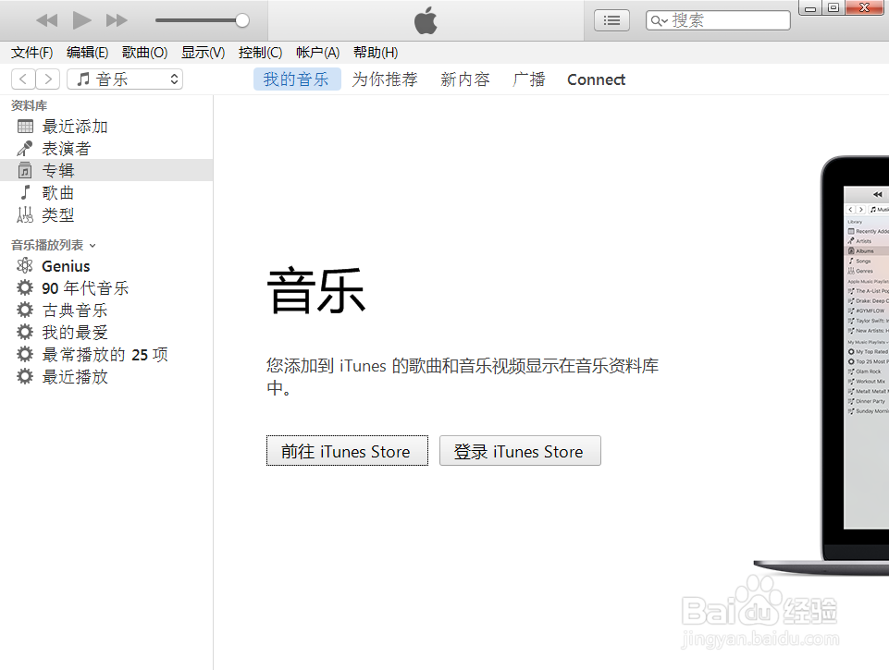Click the rewind previous track button
Screen dimensions: 889x670
coord(46,21)
